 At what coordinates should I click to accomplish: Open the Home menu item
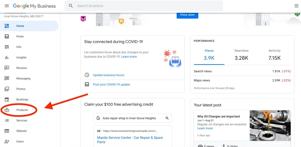coord(29,26)
